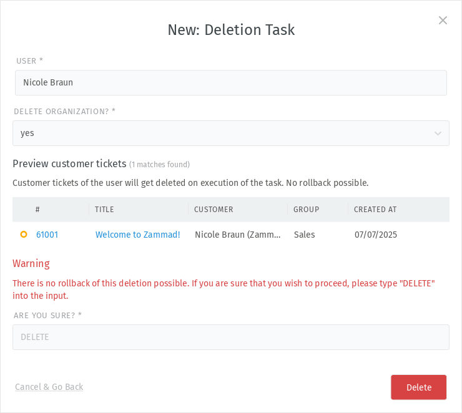Viewport: 462px width, 413px height.
Task: Click the orange open-state ticket icon
Action: [x=24, y=235]
